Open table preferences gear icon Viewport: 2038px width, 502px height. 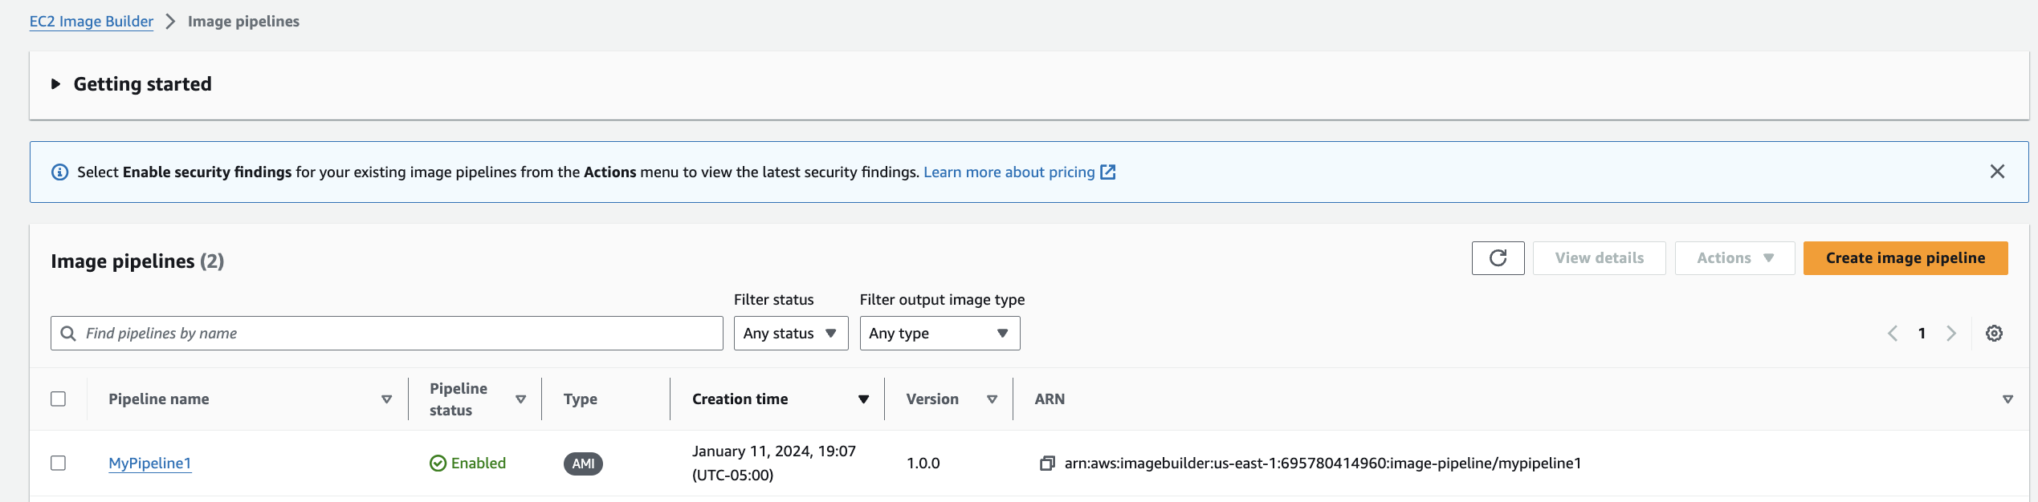tap(1994, 334)
